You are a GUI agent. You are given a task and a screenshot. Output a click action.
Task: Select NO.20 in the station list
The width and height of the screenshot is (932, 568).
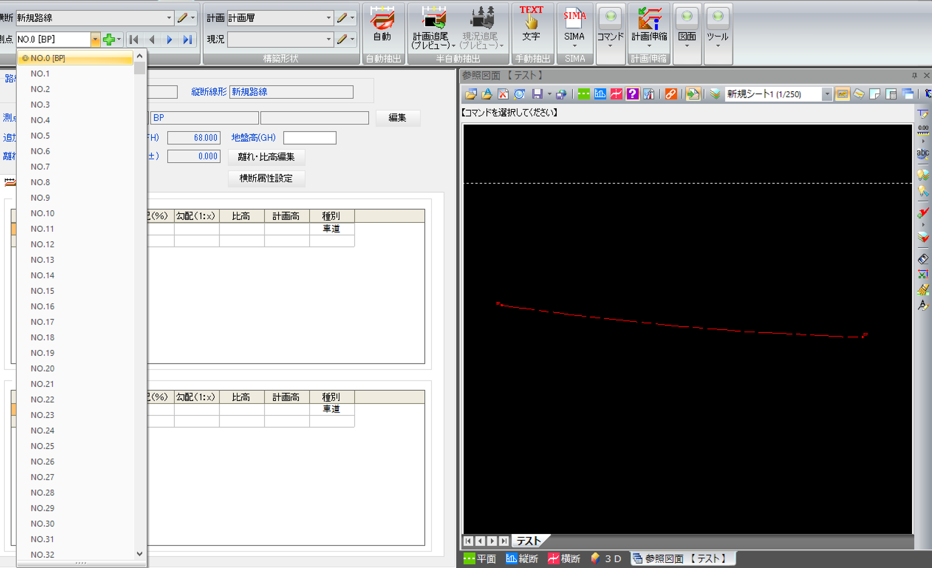tap(75, 368)
